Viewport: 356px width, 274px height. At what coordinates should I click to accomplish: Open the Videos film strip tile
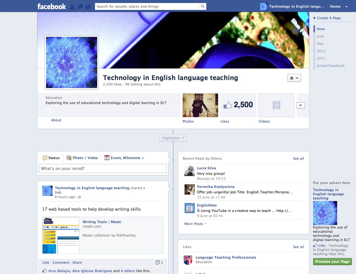(276, 105)
